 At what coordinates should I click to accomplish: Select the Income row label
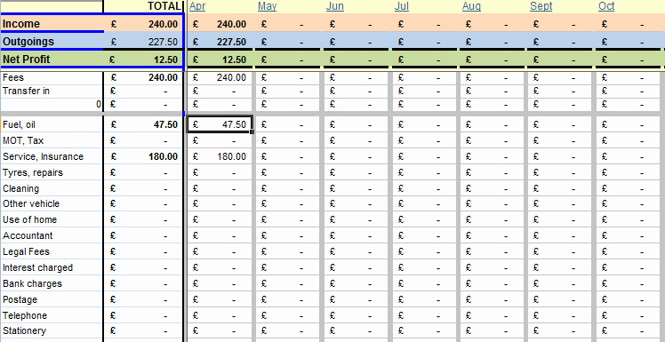point(52,24)
